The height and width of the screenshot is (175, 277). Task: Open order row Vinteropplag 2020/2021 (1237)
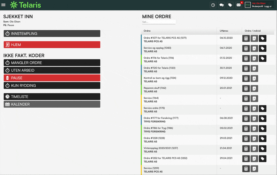pyautogui.click(x=207, y=150)
